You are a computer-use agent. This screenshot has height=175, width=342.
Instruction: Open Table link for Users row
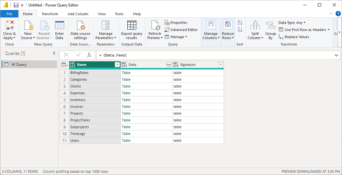(126, 140)
